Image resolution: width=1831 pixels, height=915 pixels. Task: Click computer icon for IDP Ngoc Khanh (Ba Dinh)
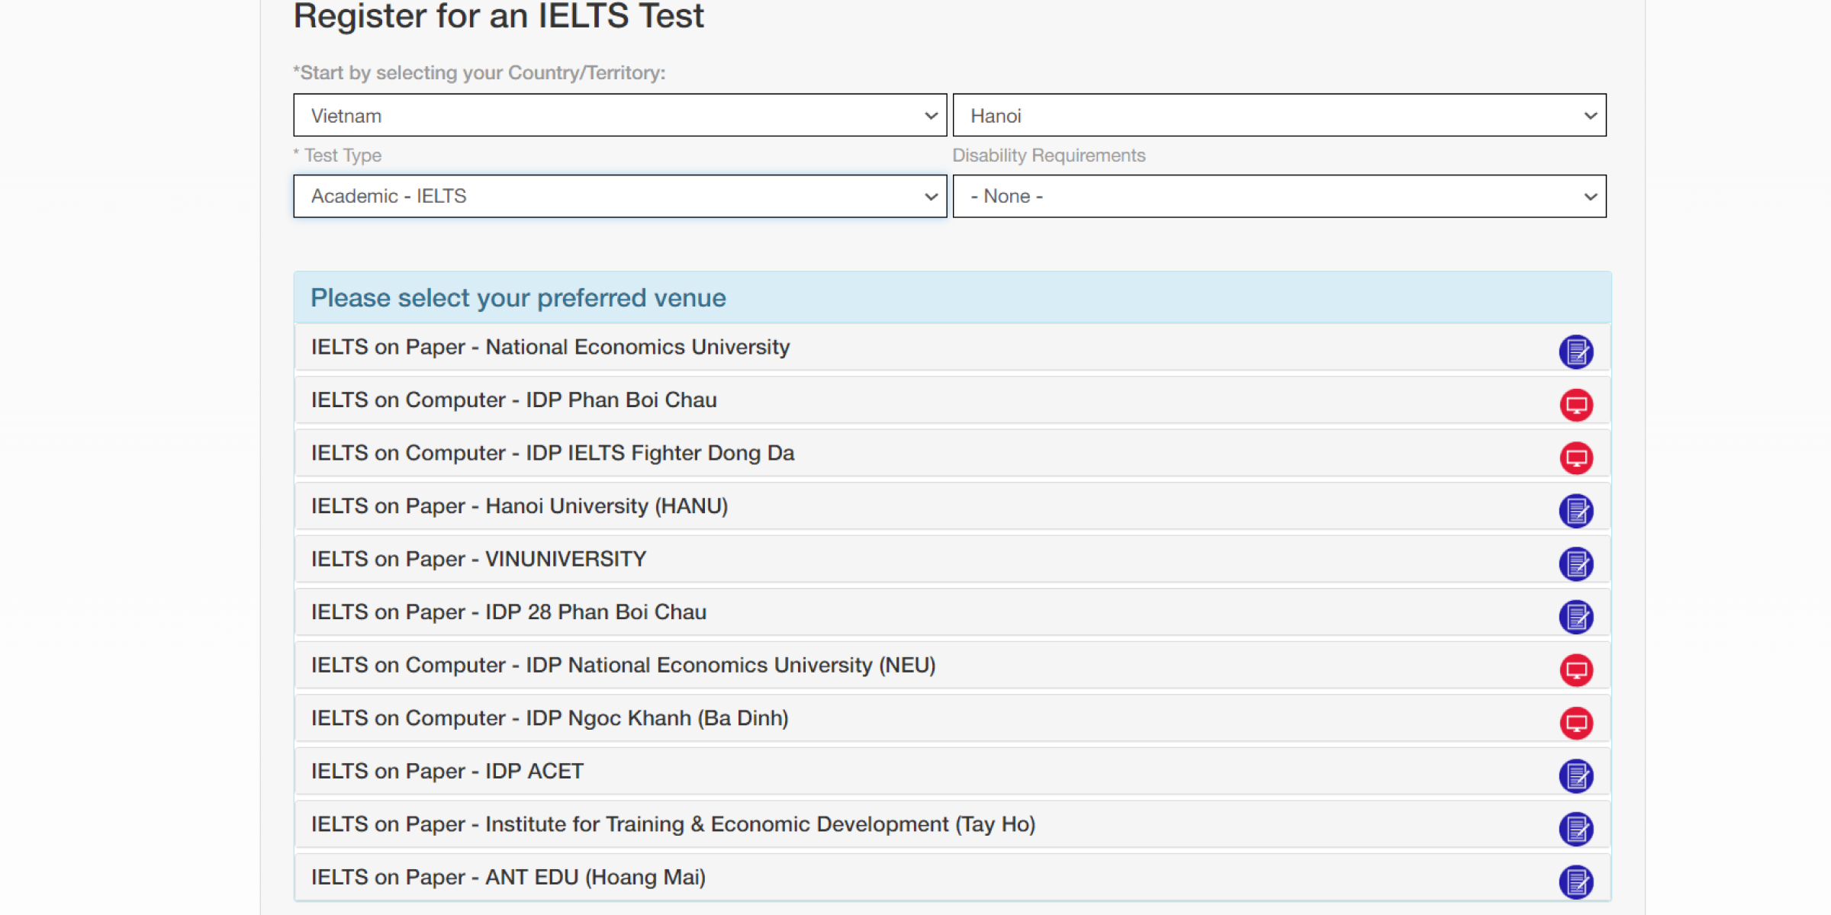click(x=1575, y=723)
